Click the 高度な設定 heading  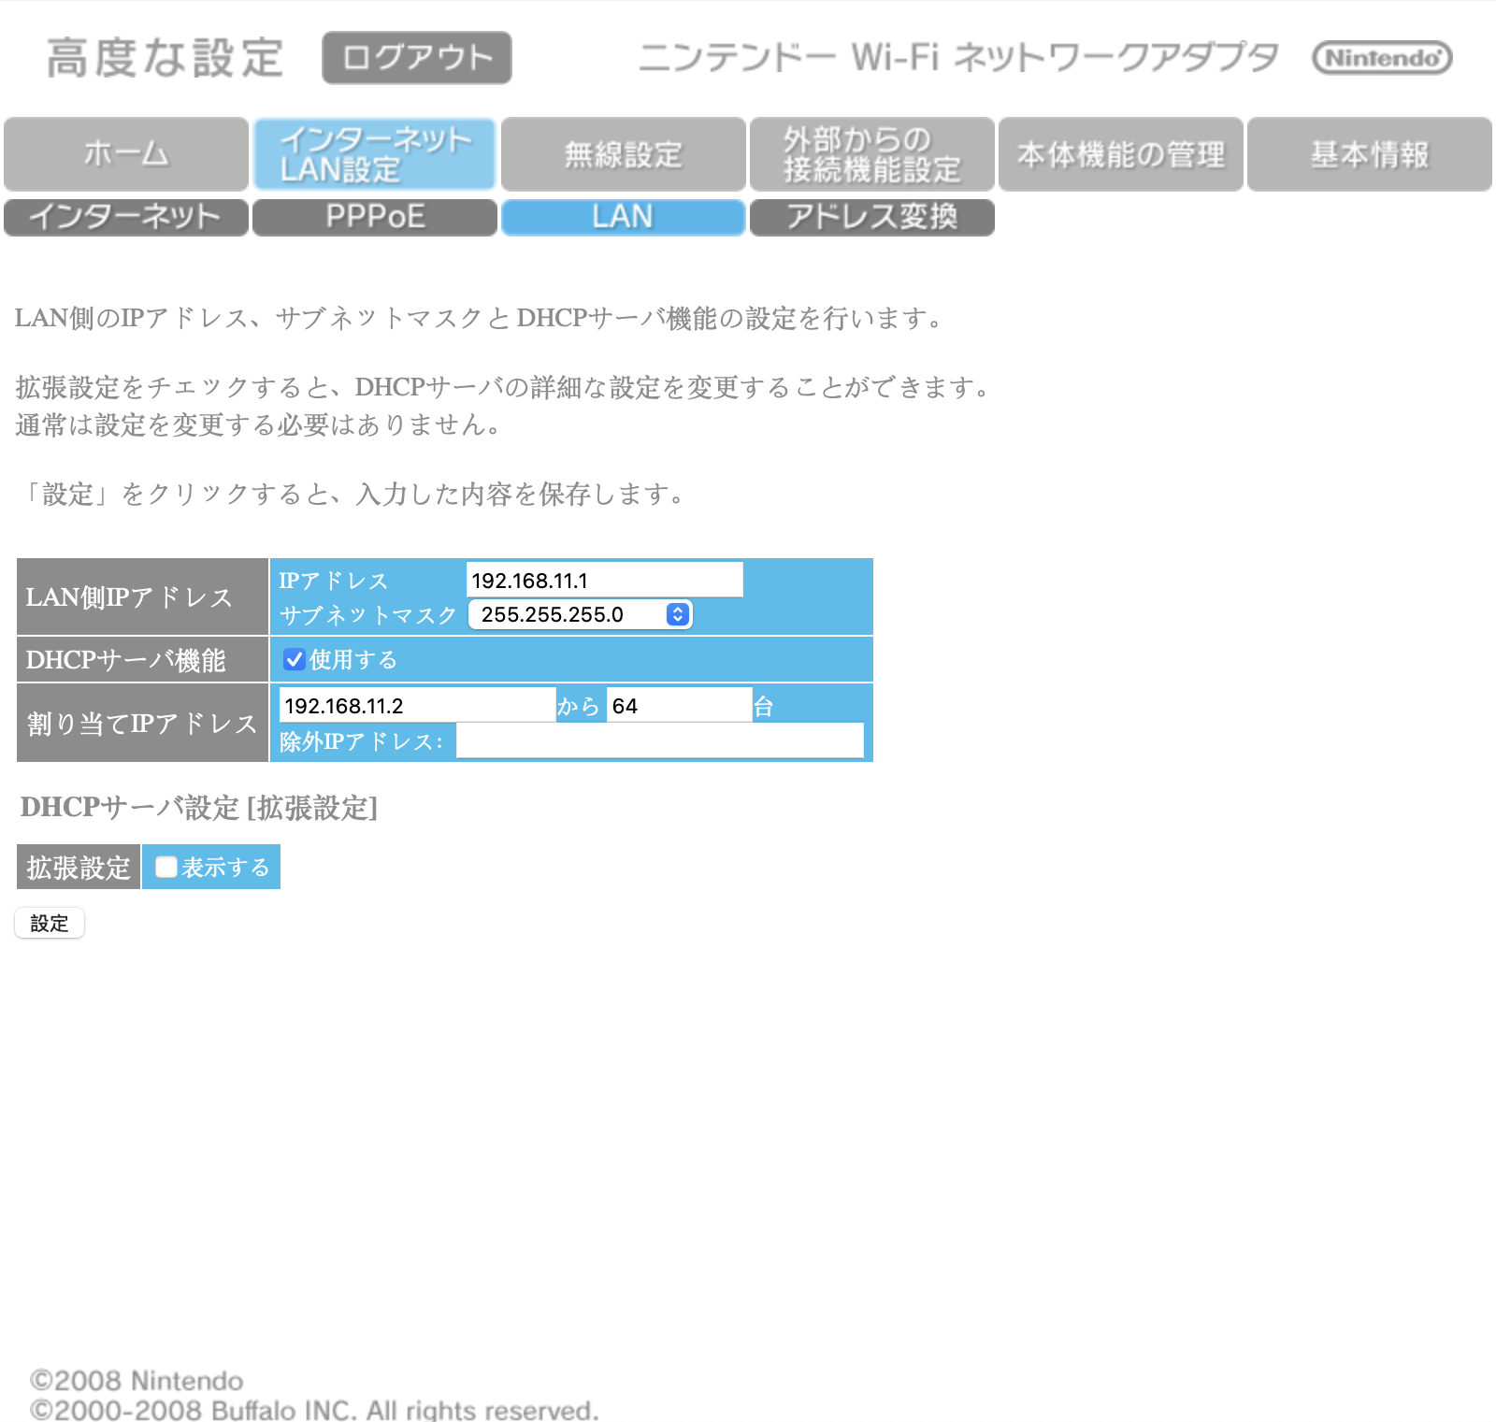[165, 58]
